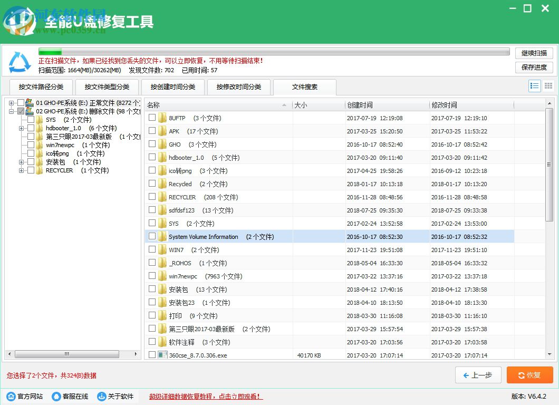
Task: Check the GHO folder checkbox
Action: 152,144
